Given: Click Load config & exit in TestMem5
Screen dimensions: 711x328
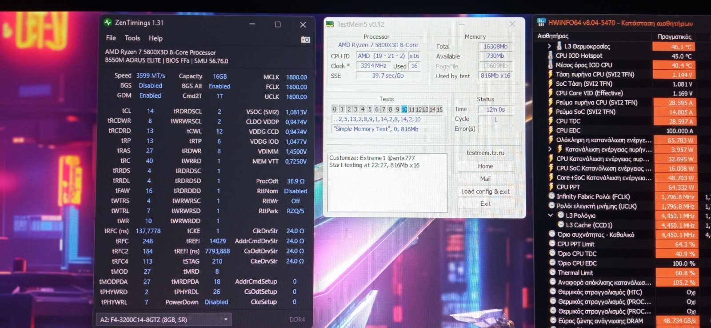Looking at the screenshot, I should [485, 192].
